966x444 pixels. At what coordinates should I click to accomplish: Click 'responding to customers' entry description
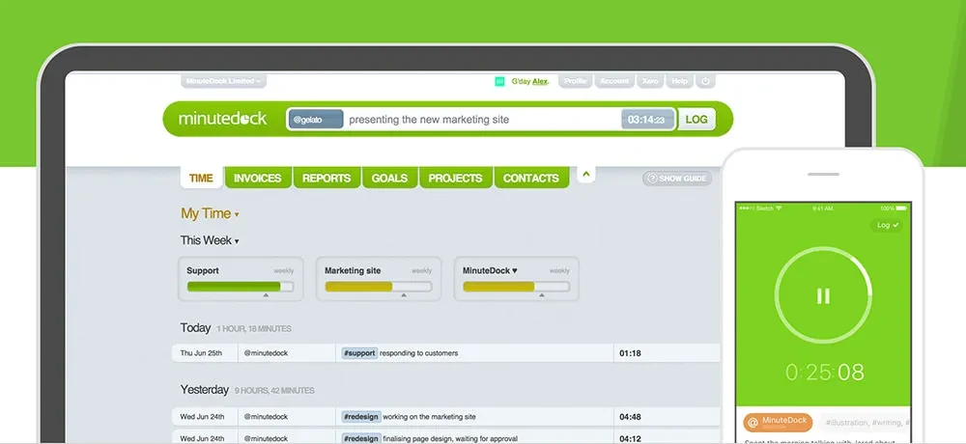pyautogui.click(x=419, y=353)
